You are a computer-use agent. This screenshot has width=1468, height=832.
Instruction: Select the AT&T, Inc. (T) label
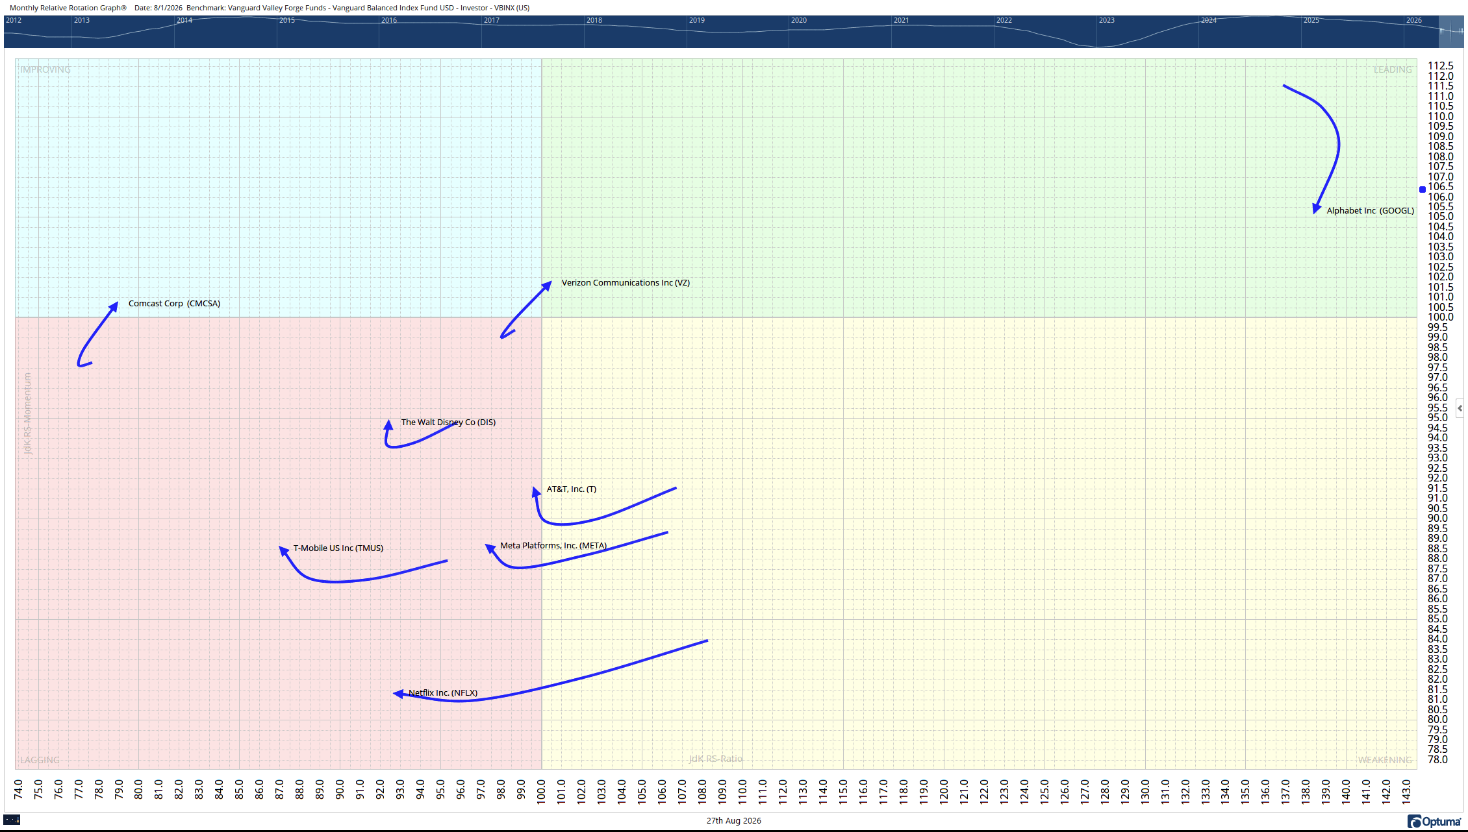(x=572, y=489)
